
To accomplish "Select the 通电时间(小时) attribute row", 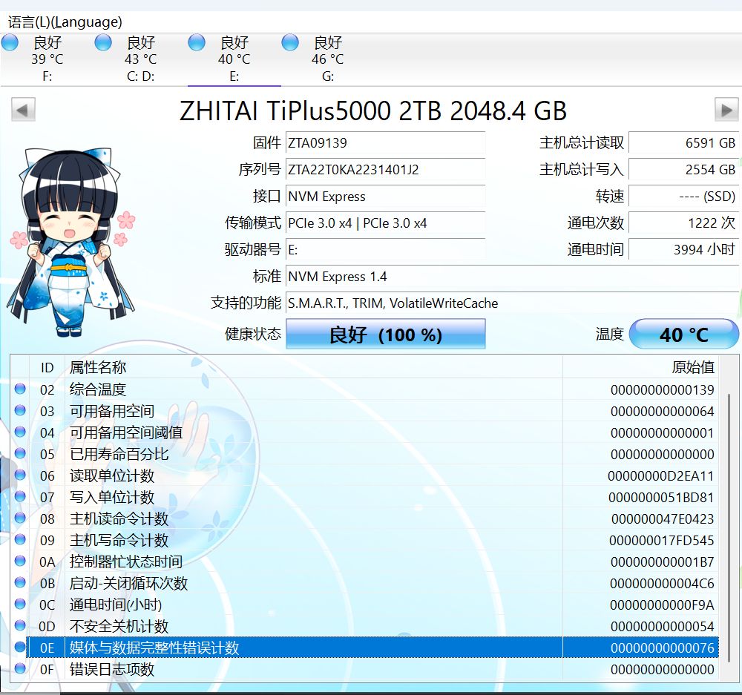I will [x=297, y=605].
